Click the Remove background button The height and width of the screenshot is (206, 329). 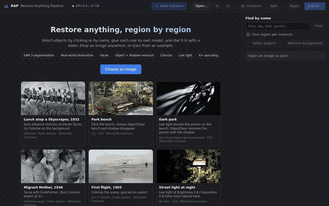click(x=305, y=43)
